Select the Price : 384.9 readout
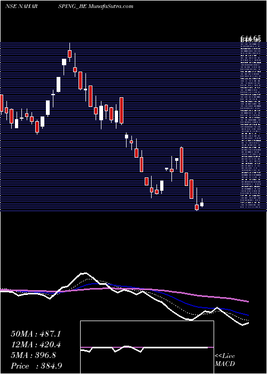This screenshot has width=267, height=374. [36, 366]
